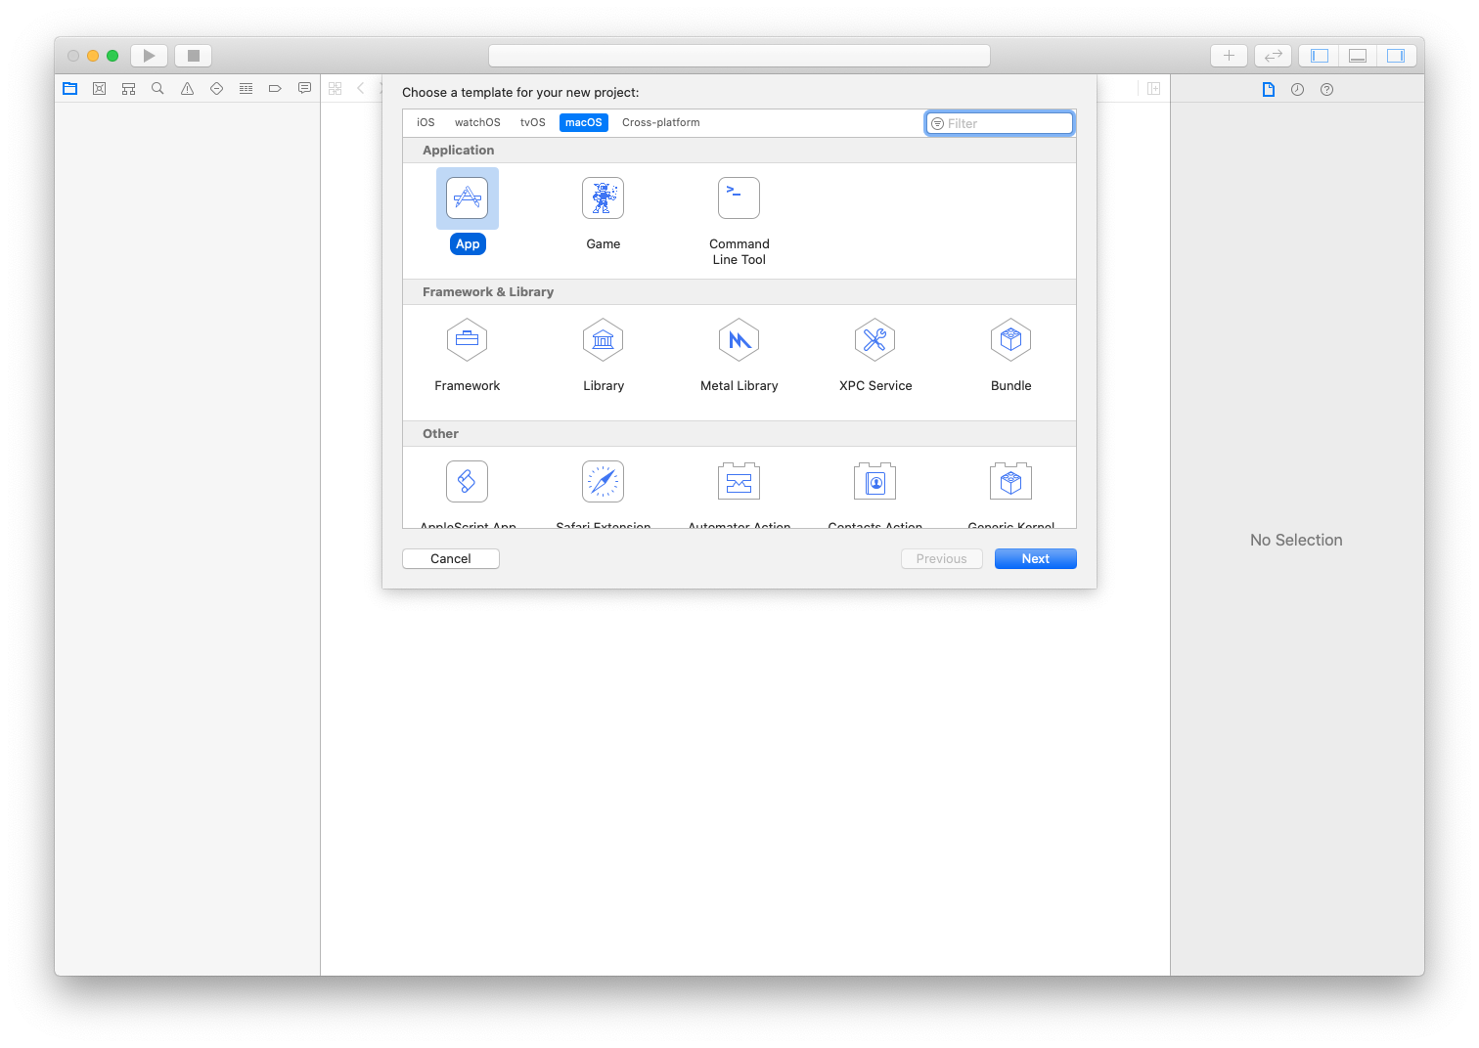Screen dimensions: 1479x1048
Task: Select the AppleScript App template icon
Action: [x=468, y=482]
